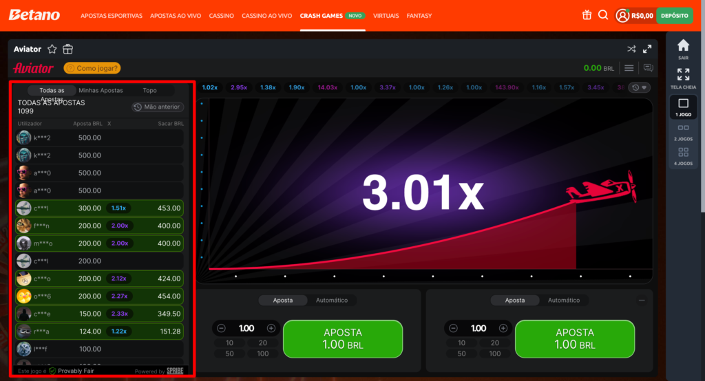
Task: Open the Virtuais section
Action: [386, 16]
